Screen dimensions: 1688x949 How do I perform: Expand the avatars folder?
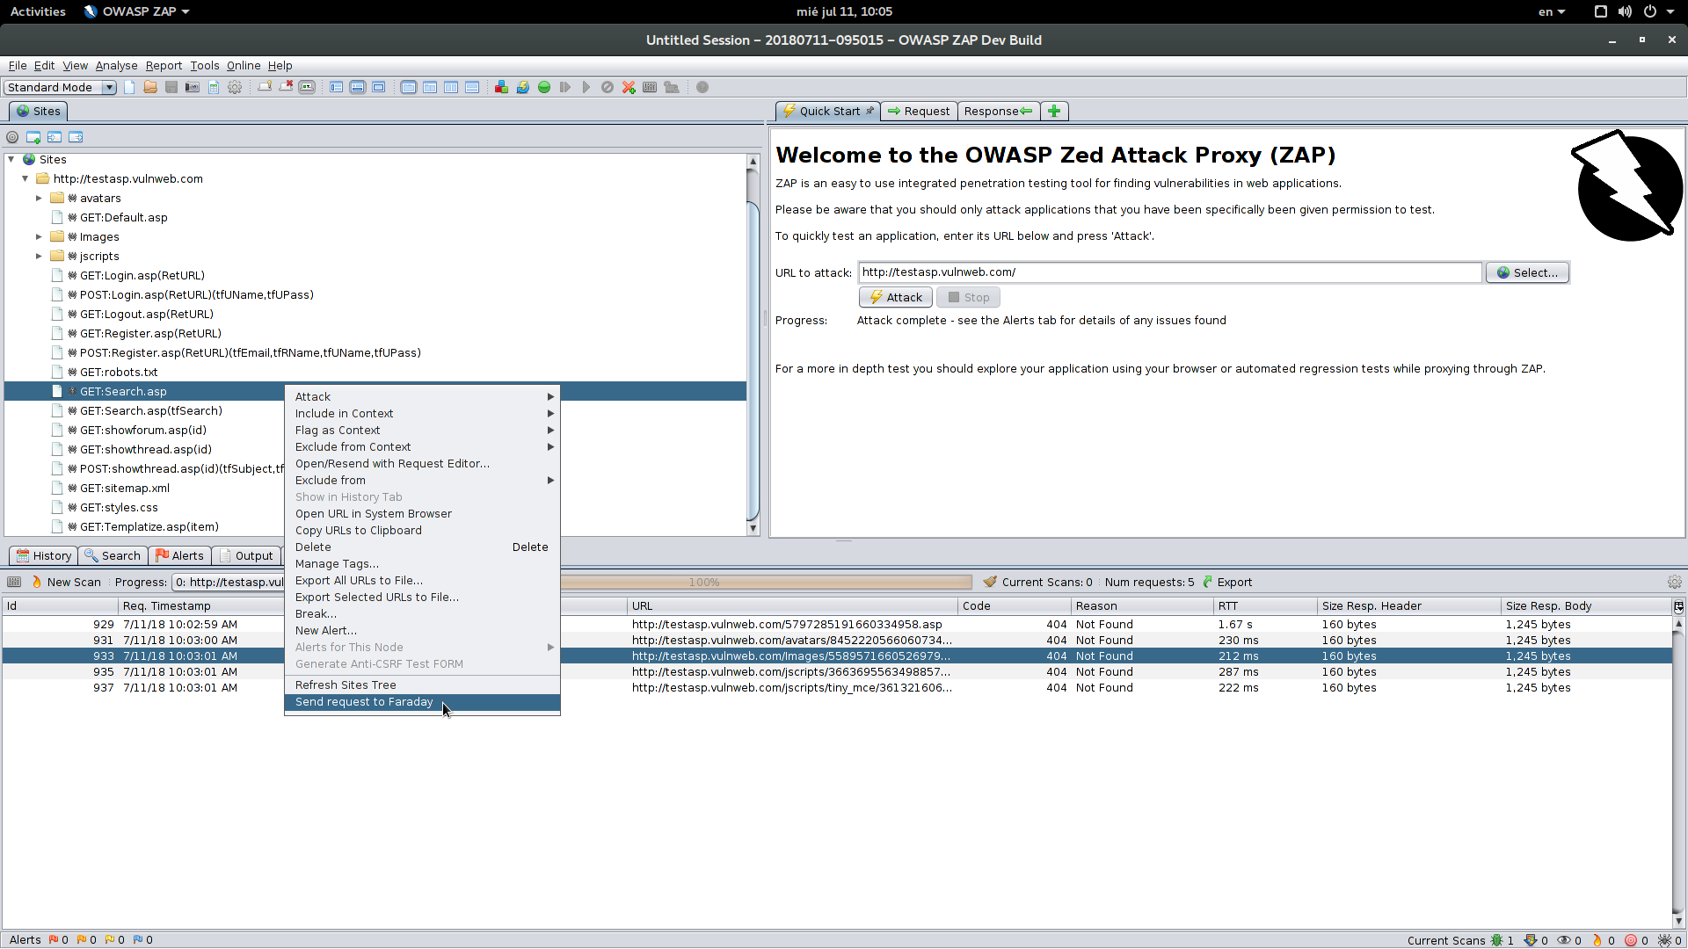39,198
